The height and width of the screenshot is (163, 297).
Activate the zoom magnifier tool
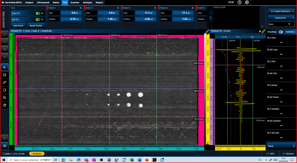tap(4, 97)
